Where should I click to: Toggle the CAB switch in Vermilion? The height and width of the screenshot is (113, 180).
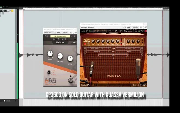click(x=139, y=31)
